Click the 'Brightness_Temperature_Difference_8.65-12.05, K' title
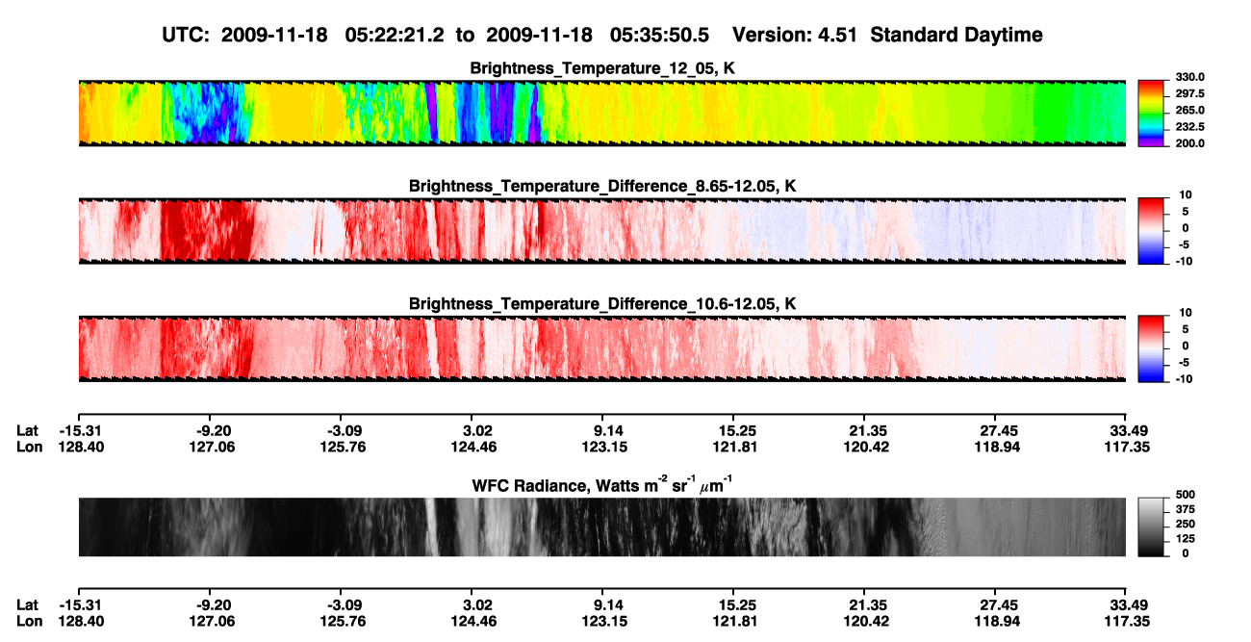1251x642 pixels. (602, 185)
